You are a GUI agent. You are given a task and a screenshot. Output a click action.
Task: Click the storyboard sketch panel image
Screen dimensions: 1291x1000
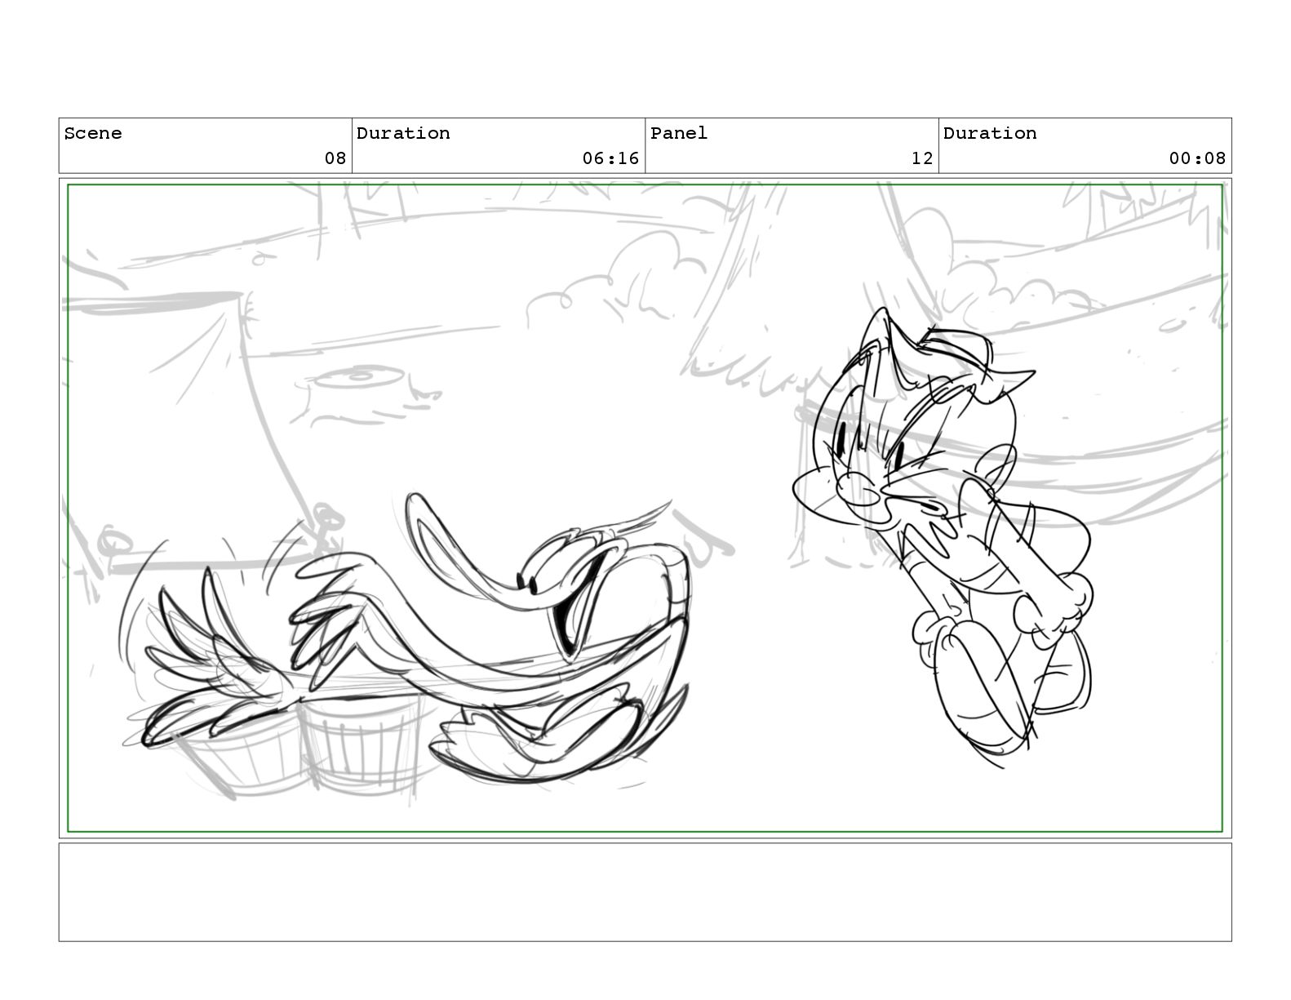(645, 509)
